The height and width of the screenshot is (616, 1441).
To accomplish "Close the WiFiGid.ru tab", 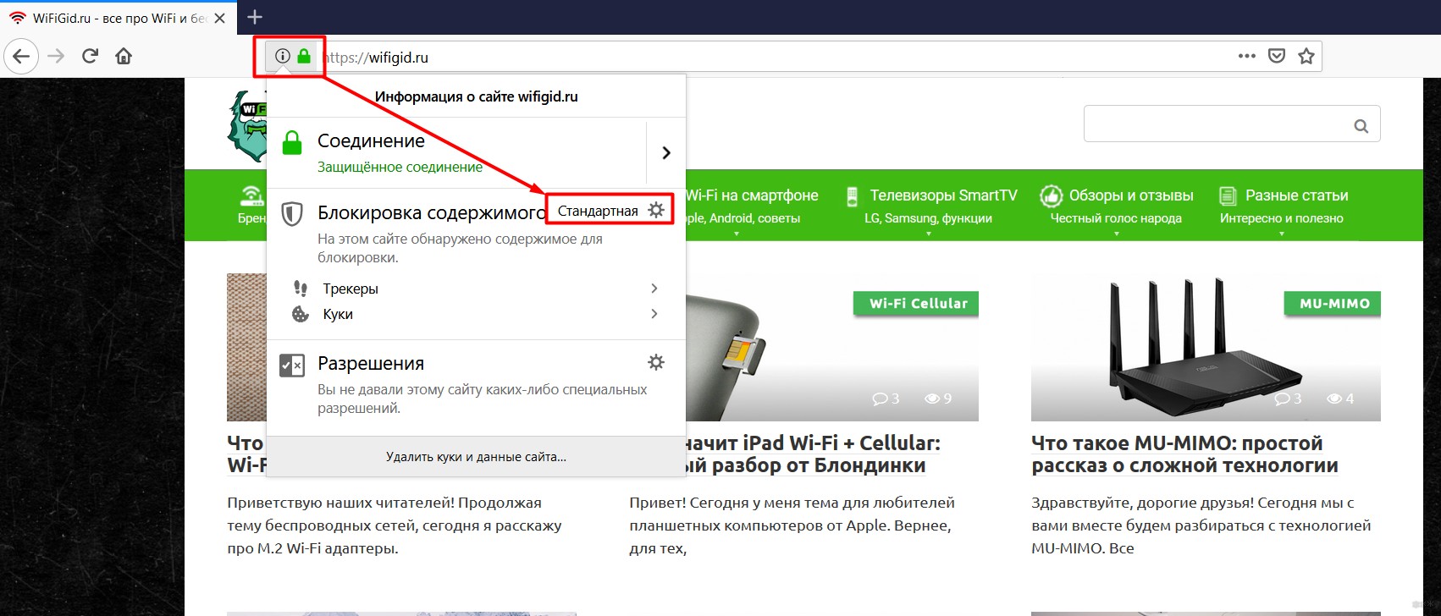I will click(219, 18).
